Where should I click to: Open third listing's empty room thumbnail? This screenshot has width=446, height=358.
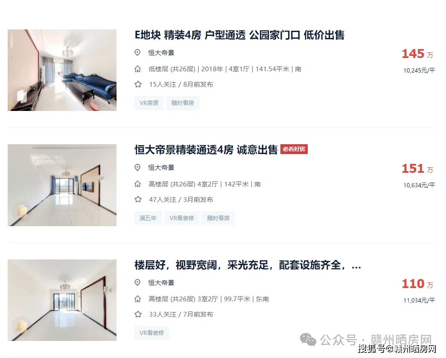coord(62,300)
